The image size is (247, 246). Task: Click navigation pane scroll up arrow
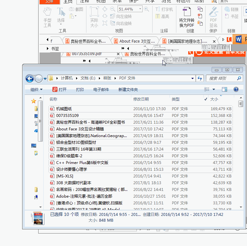pos(40,98)
